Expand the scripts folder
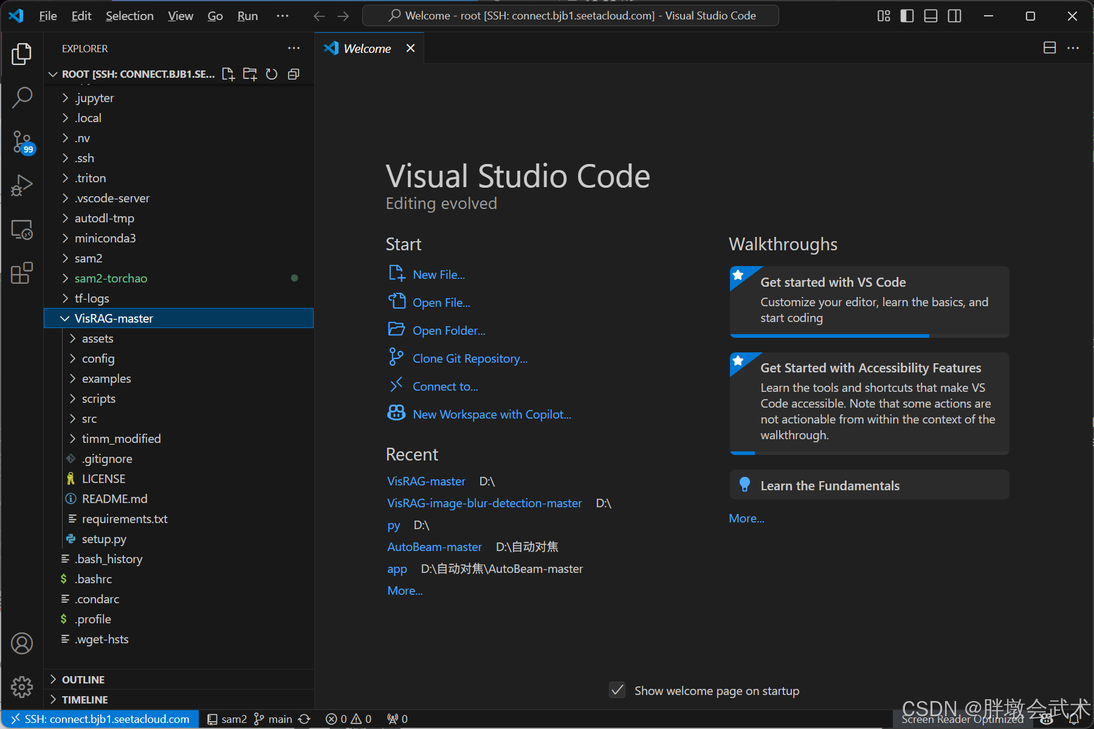Screen dimensions: 1094x729 179,399
